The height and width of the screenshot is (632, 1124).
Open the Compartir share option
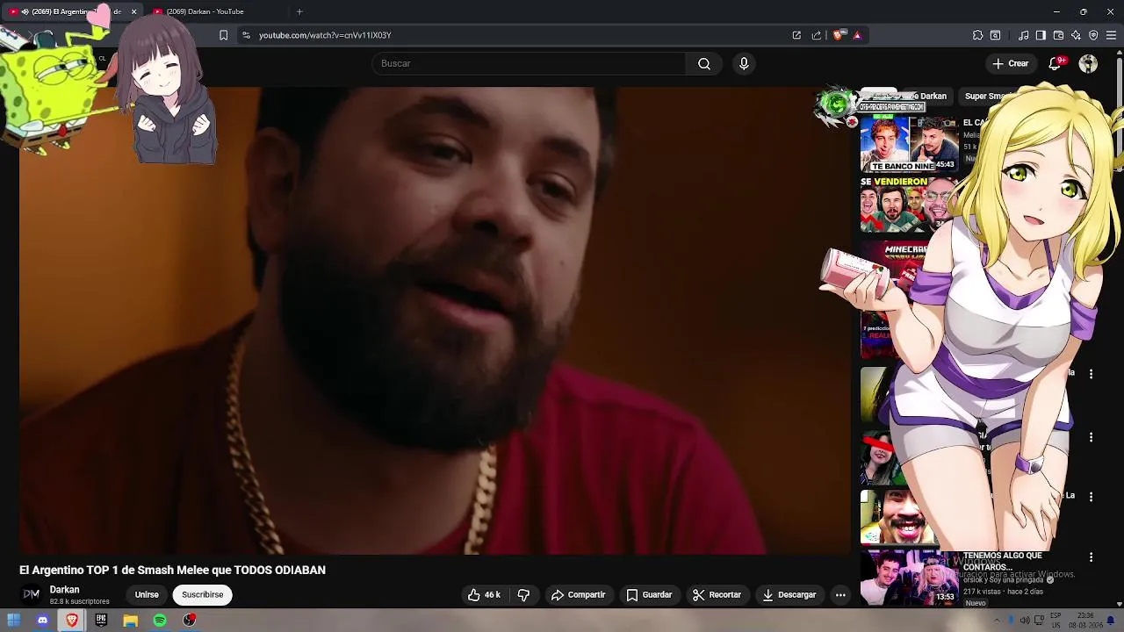(578, 594)
